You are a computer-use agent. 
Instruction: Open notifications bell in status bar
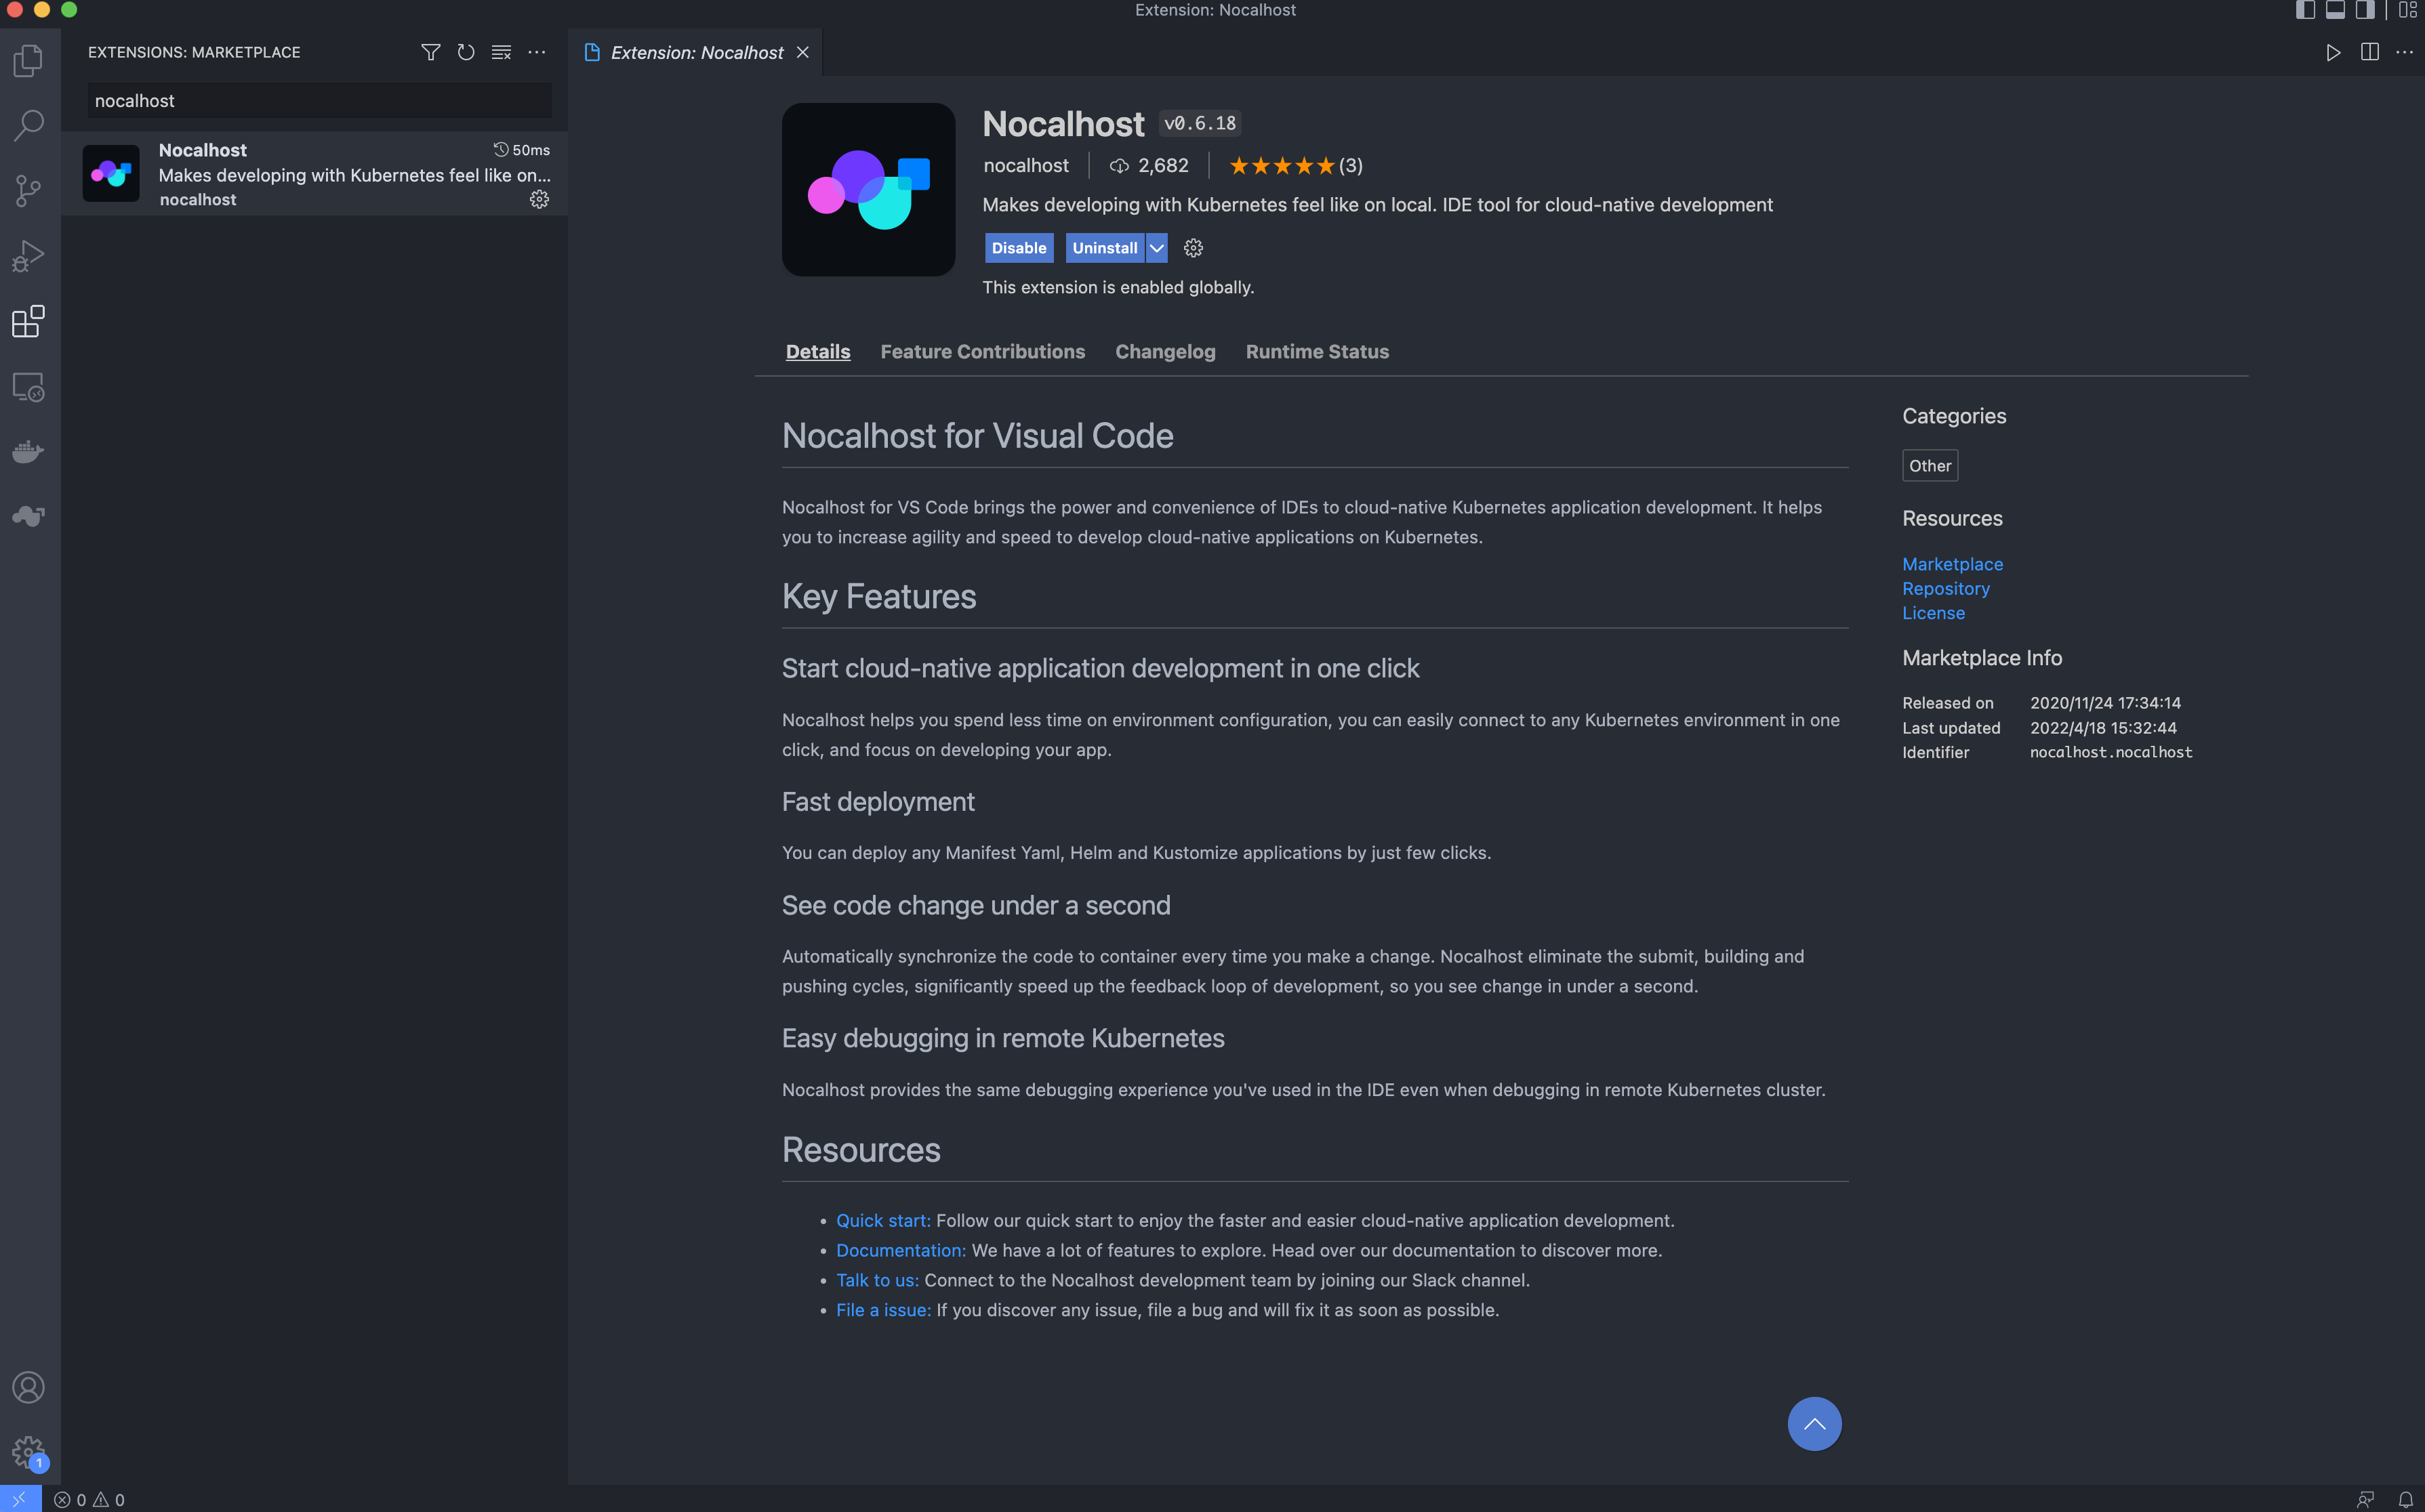(x=2406, y=1499)
